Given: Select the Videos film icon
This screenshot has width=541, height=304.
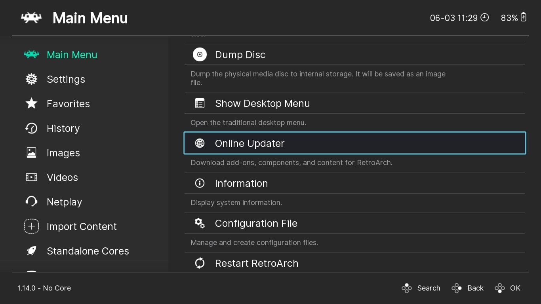Looking at the screenshot, I should [31, 177].
